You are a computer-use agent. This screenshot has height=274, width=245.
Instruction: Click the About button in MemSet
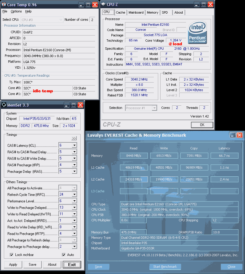52,265
